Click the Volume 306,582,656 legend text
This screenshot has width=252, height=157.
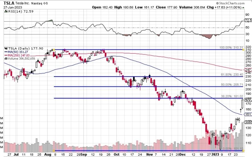point(21,59)
